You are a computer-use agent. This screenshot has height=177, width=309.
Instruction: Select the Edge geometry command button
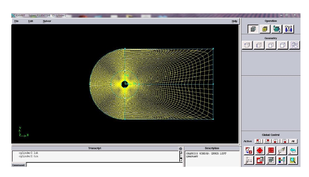(x=259, y=45)
